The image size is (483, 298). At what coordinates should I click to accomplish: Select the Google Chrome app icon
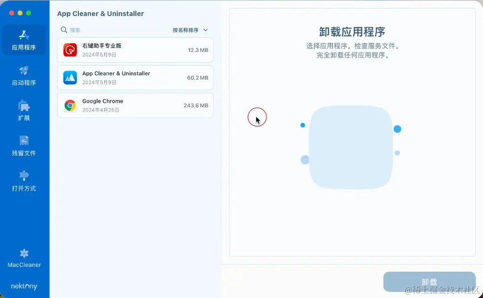70,105
